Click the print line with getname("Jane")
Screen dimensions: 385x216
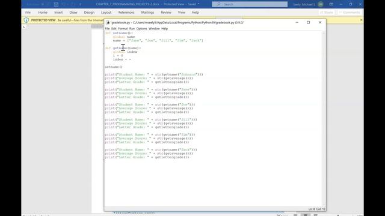(151, 89)
